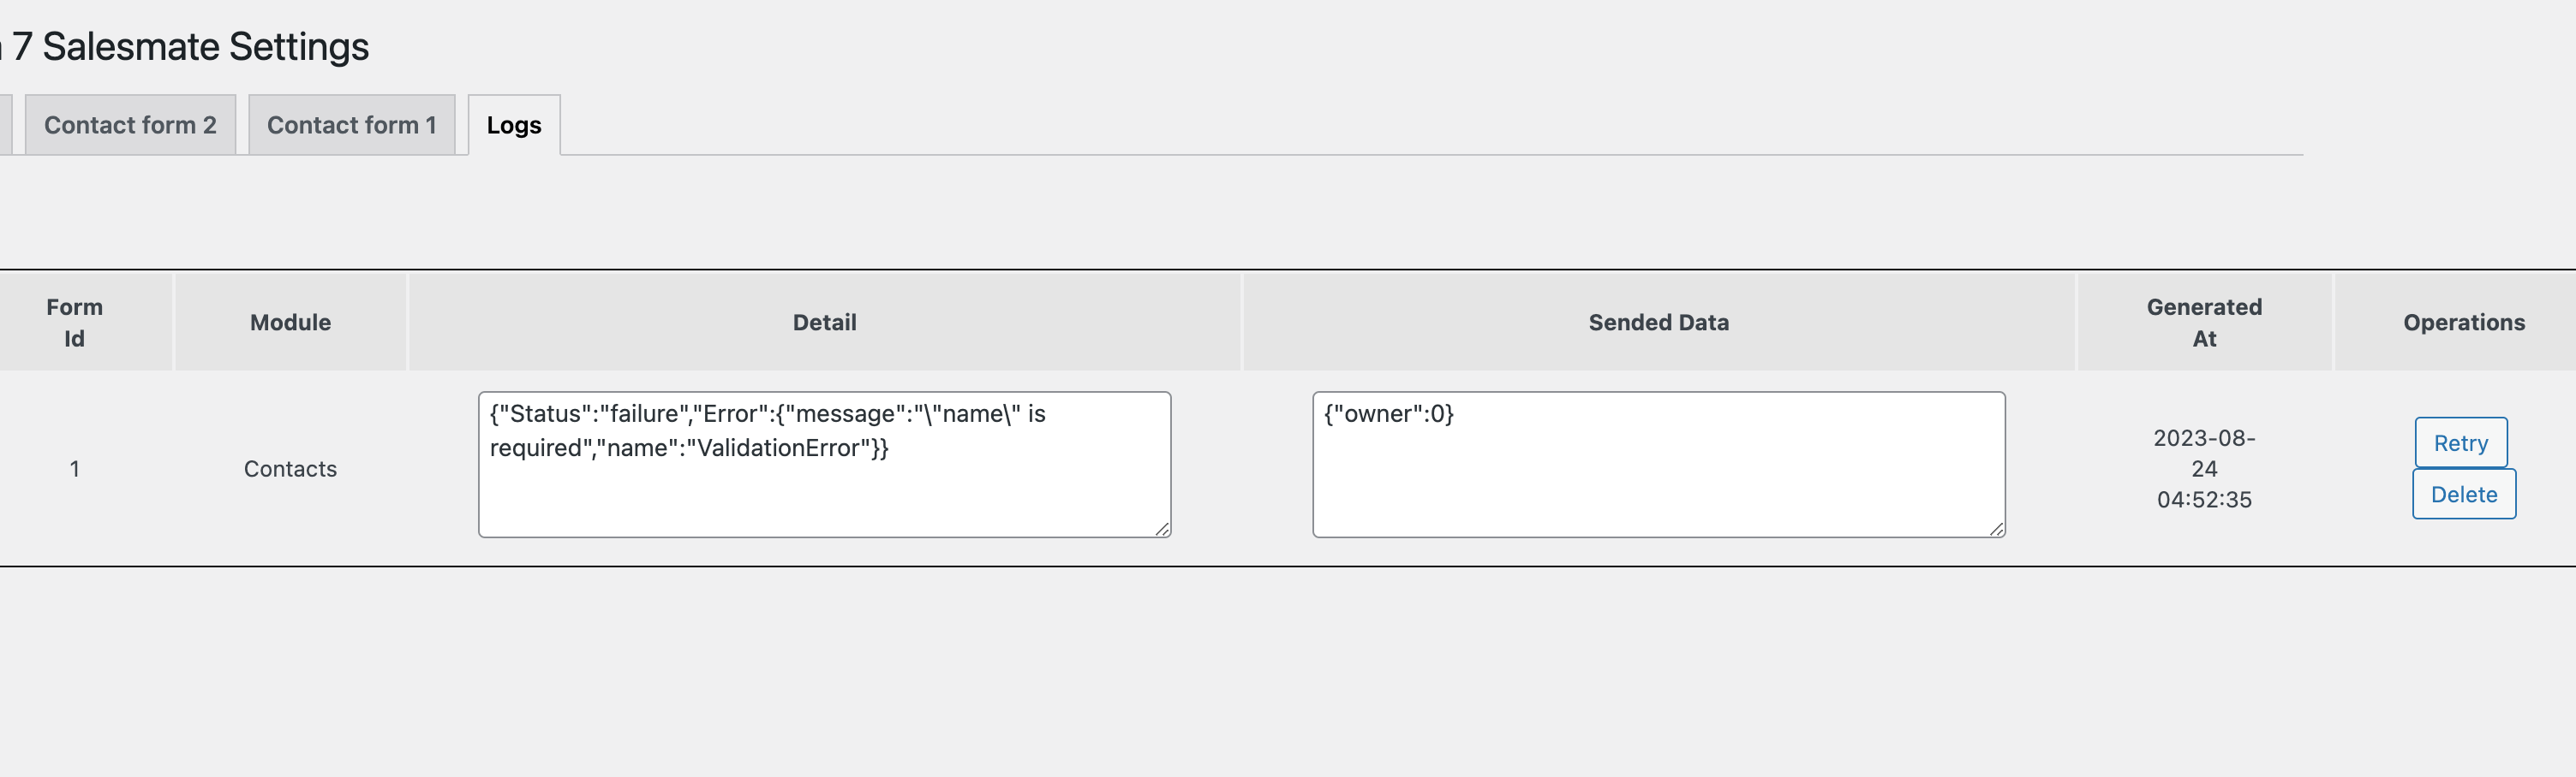Viewport: 2576px width, 777px height.
Task: Click the form id value 1
Action: [x=74, y=468]
